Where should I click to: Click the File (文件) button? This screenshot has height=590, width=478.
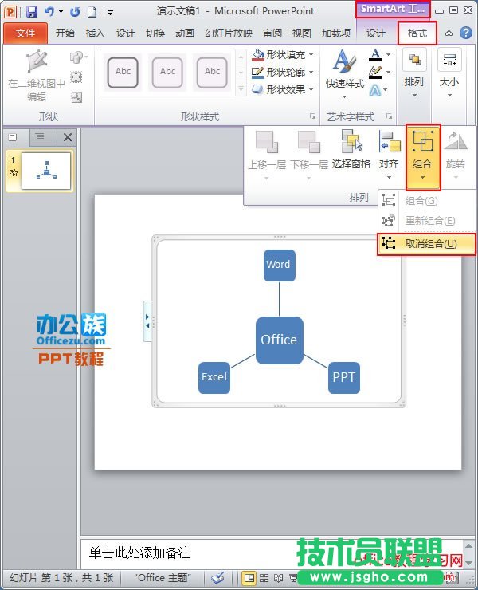click(x=25, y=33)
